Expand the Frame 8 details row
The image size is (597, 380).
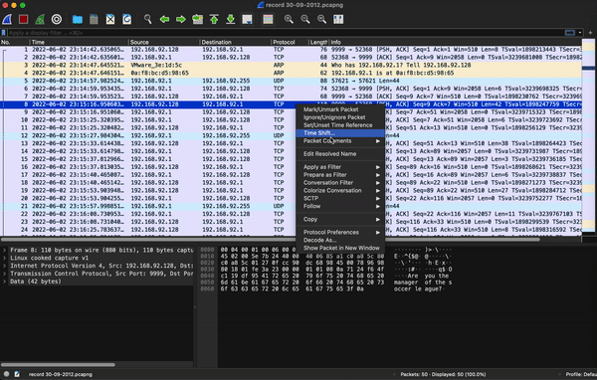pyautogui.click(x=5, y=250)
